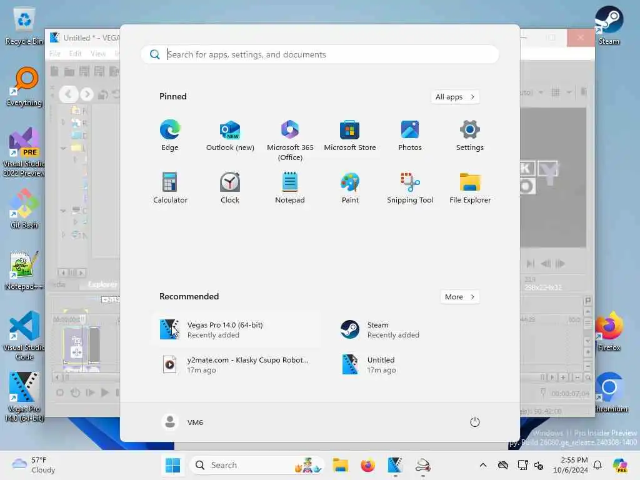Select Steam desktop shortcut
640x480 pixels.
[609, 26]
